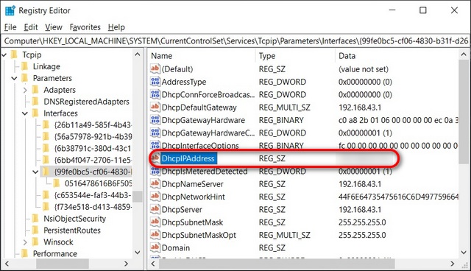
Task: Click the values pane scroll down arrow
Action: pos(464,253)
